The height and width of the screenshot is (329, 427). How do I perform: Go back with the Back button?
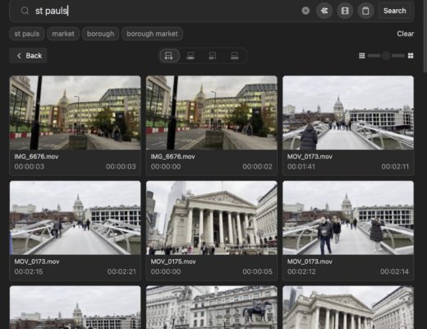click(29, 56)
